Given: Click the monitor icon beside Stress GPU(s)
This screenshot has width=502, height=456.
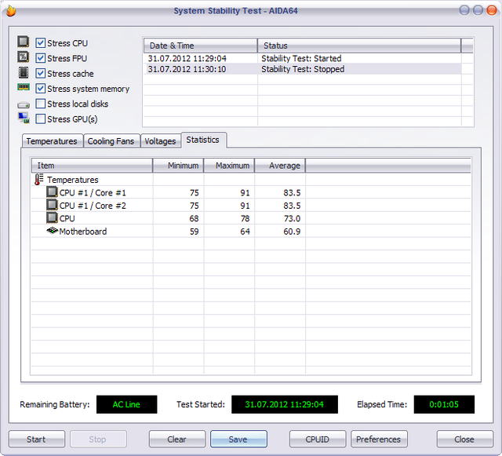Looking at the screenshot, I should pyautogui.click(x=24, y=119).
